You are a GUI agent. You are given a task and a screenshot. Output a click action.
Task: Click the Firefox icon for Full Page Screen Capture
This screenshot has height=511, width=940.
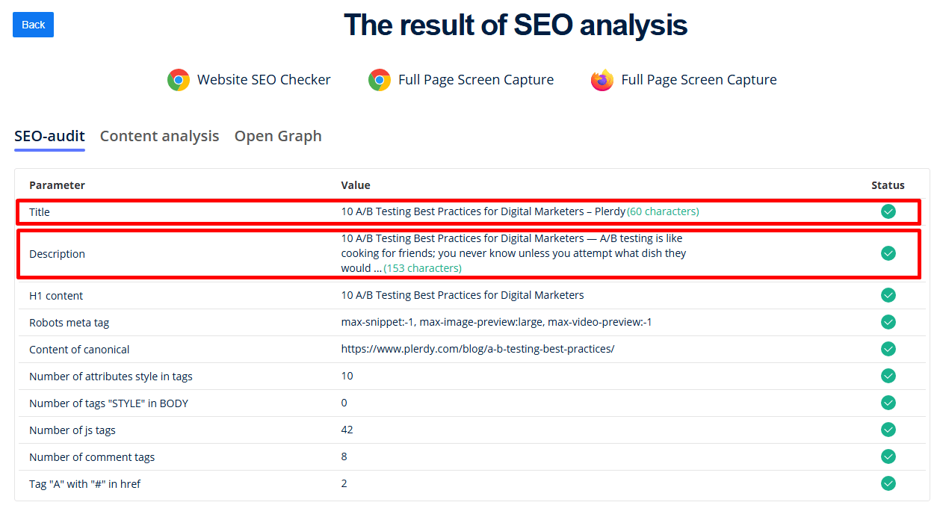602,80
